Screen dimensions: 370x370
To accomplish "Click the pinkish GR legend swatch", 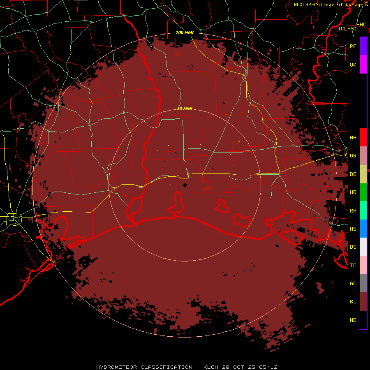I will coord(363,156).
